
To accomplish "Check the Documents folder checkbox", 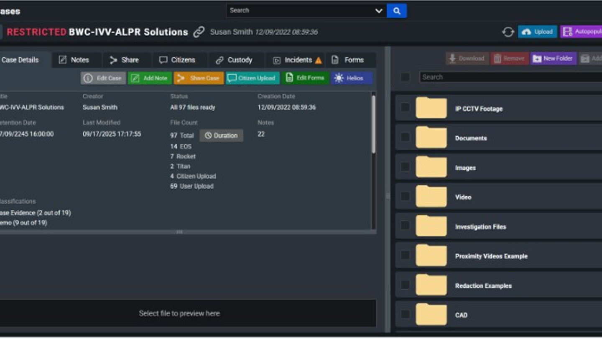I will pos(405,137).
